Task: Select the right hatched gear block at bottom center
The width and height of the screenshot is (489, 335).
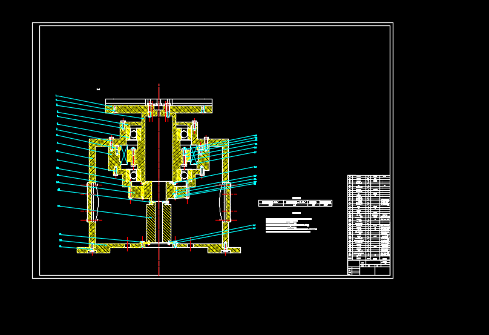Action: click(167, 223)
